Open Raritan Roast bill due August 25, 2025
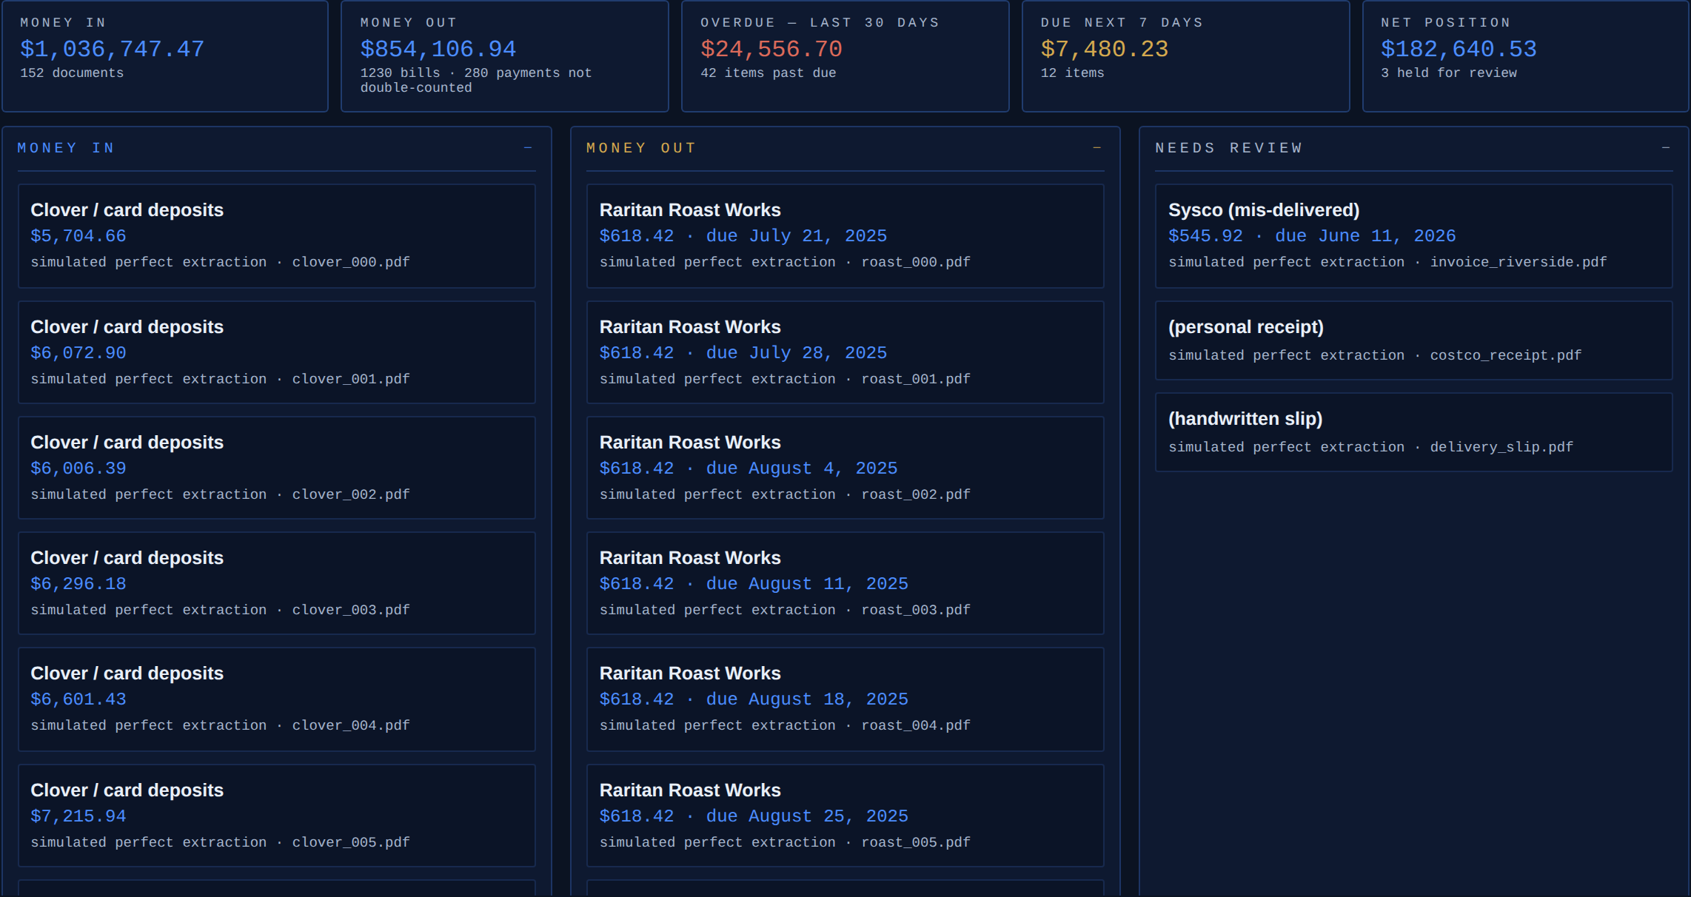This screenshot has height=897, width=1691. (845, 816)
